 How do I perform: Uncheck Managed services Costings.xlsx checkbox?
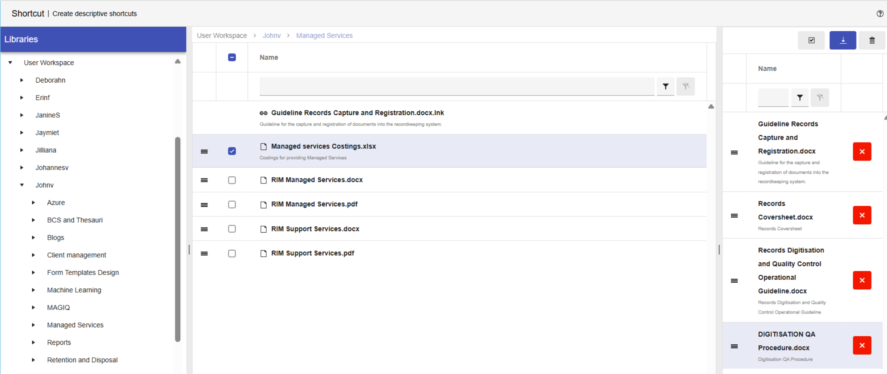point(232,151)
